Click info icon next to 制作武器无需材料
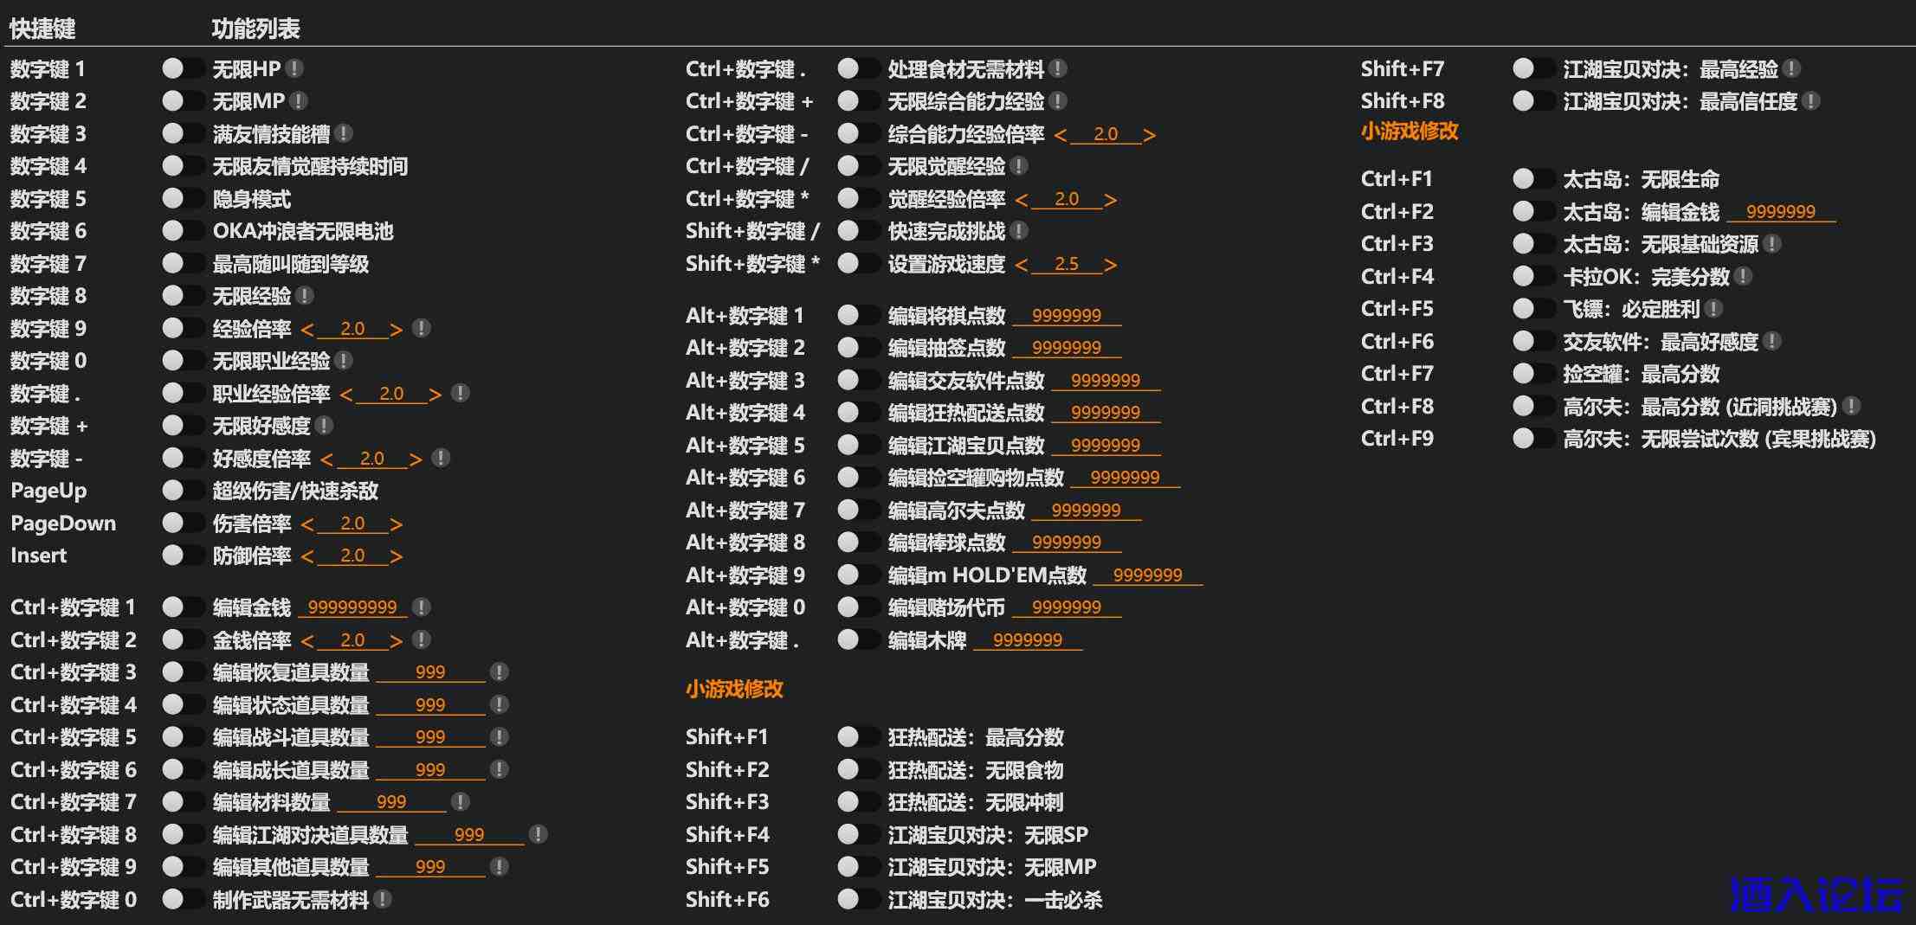Screen dimensions: 1916x925 [383, 900]
